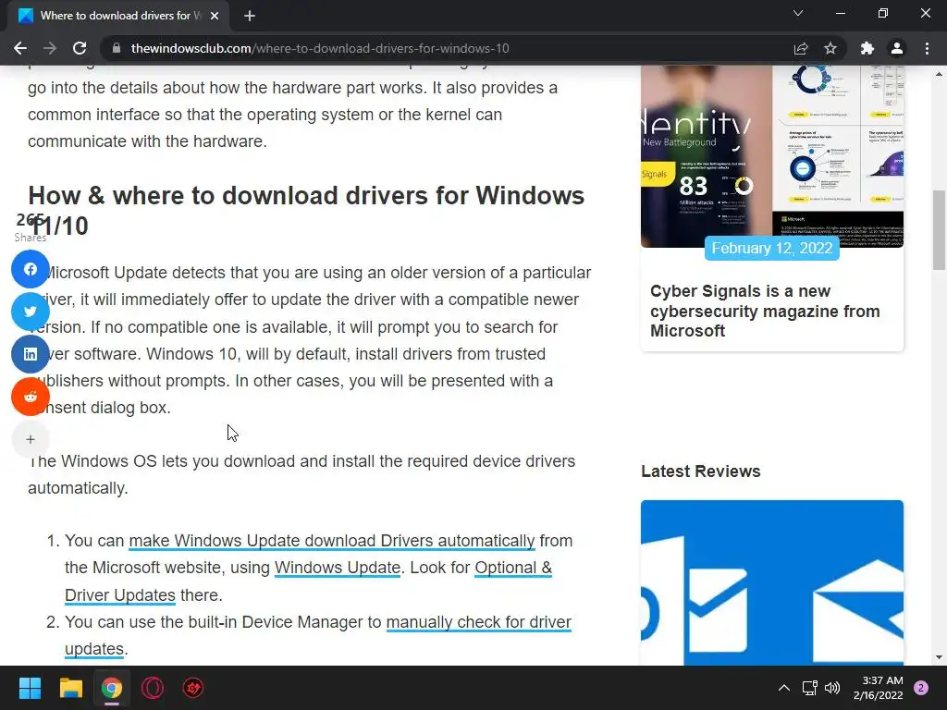Open the red gear app on the taskbar
The image size is (947, 710).
(x=193, y=688)
